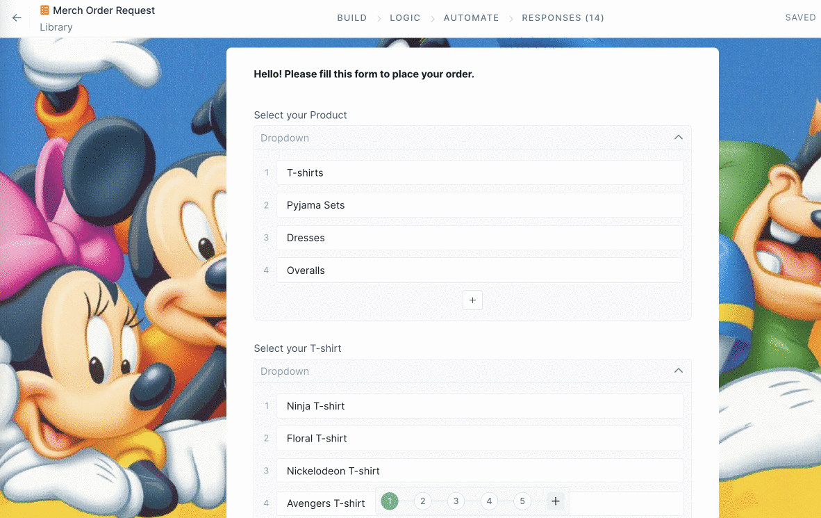Image resolution: width=821 pixels, height=518 pixels.
Task: Click the Dropdown type label under Select your T-shirt
Action: point(285,371)
